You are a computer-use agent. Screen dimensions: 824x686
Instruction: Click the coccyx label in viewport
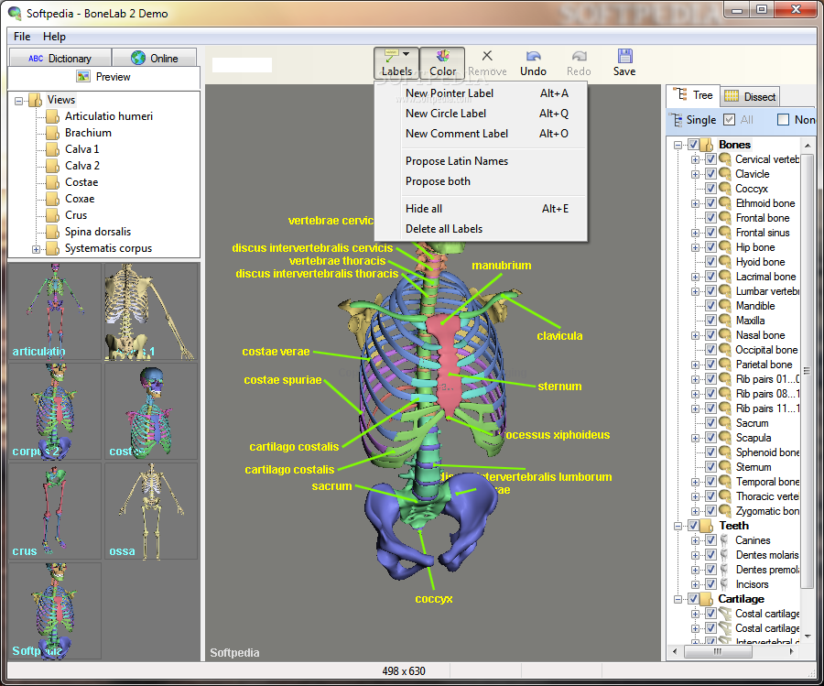pyautogui.click(x=434, y=599)
